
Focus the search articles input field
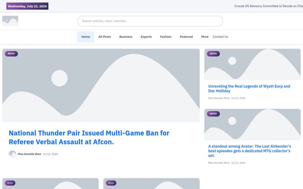coord(150,21)
